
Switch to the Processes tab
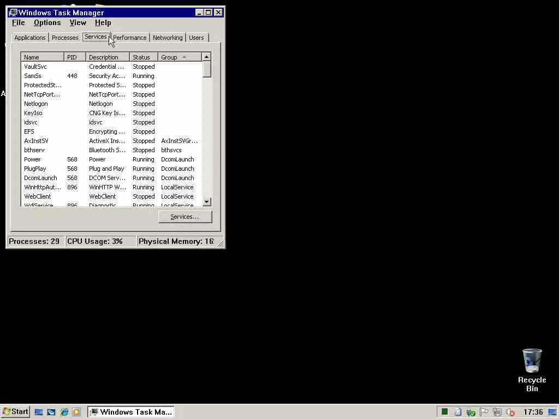(65, 38)
